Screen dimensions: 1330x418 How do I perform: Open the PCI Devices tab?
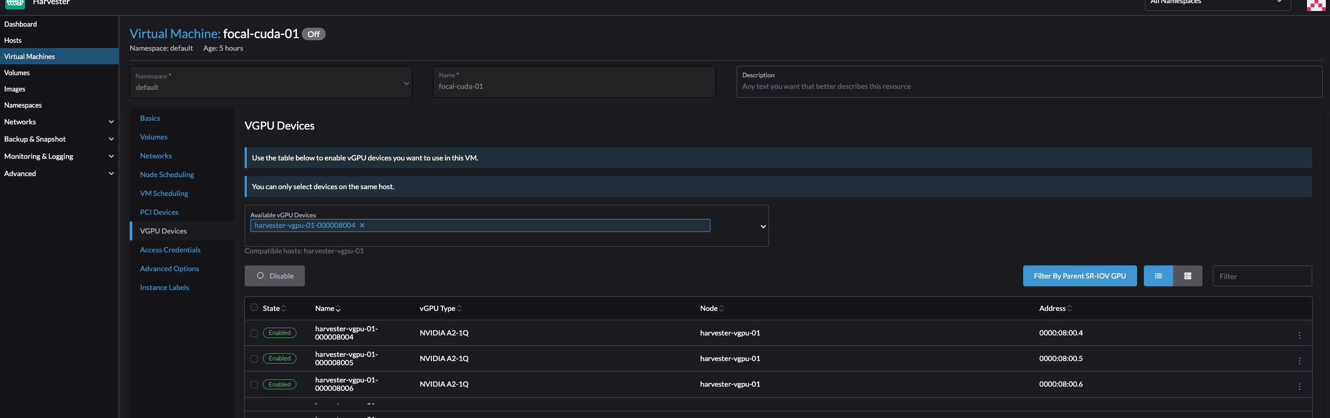point(159,212)
